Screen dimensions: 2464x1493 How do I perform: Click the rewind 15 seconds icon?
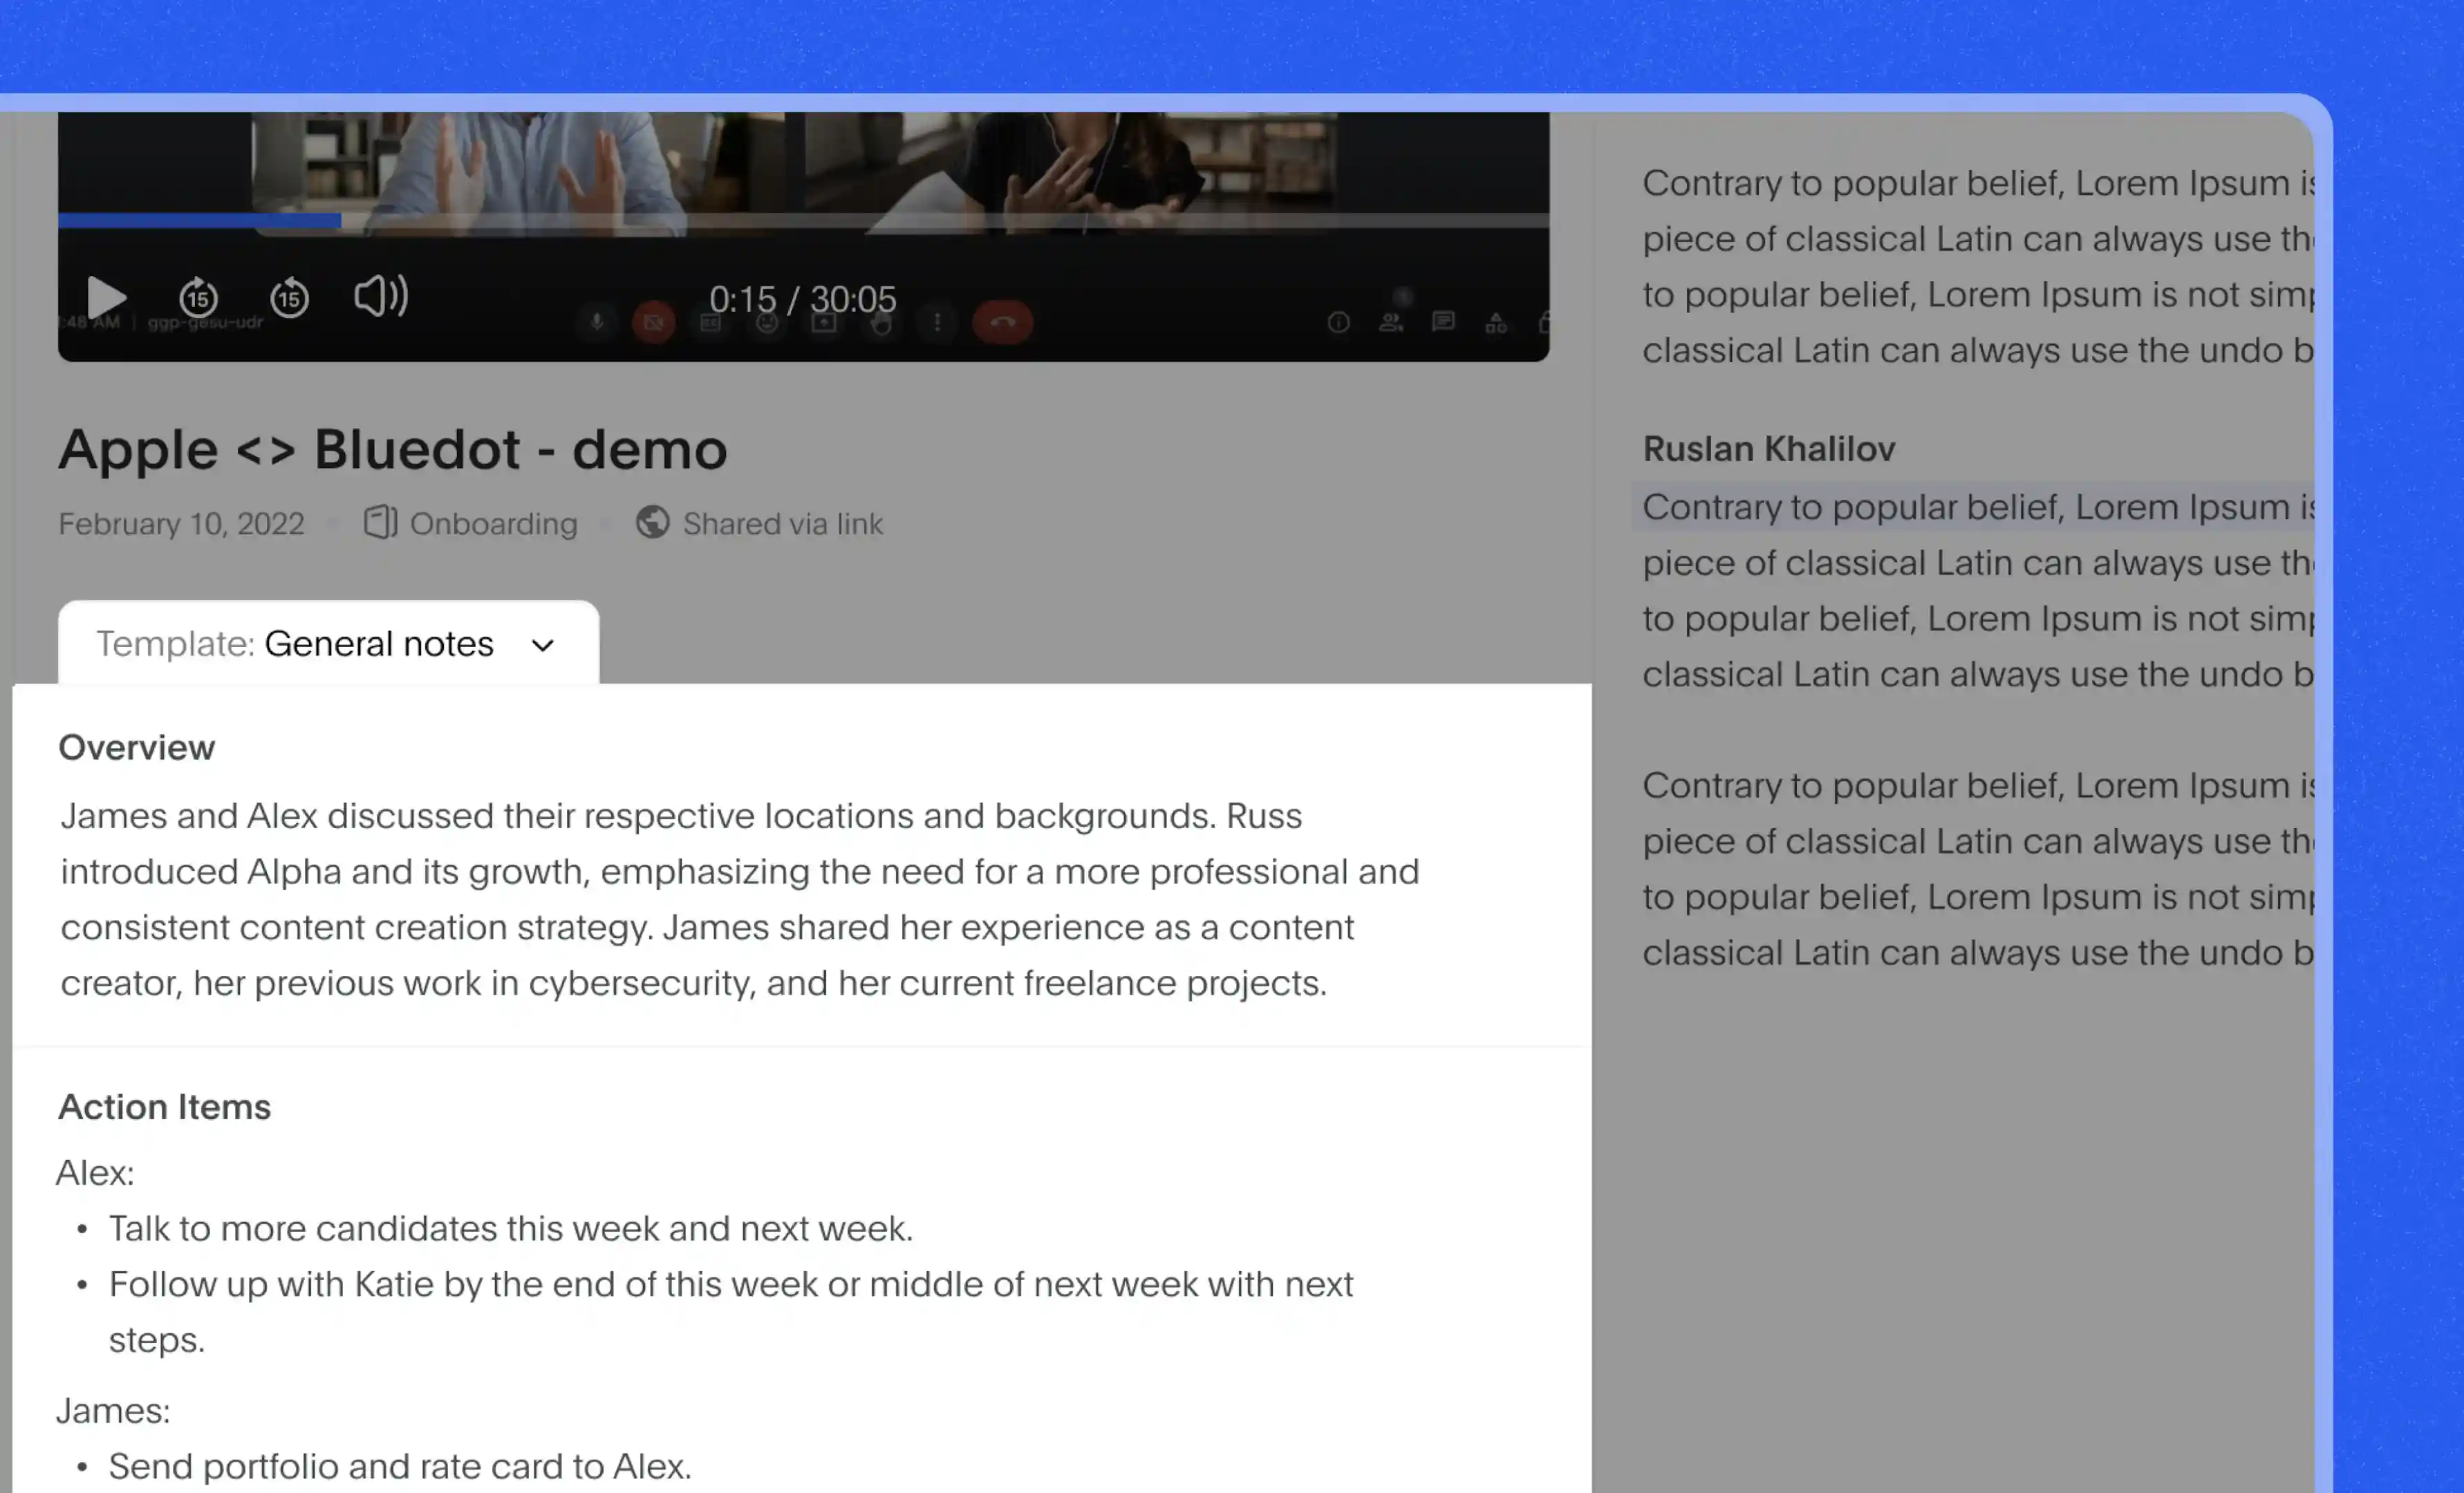pyautogui.click(x=288, y=296)
